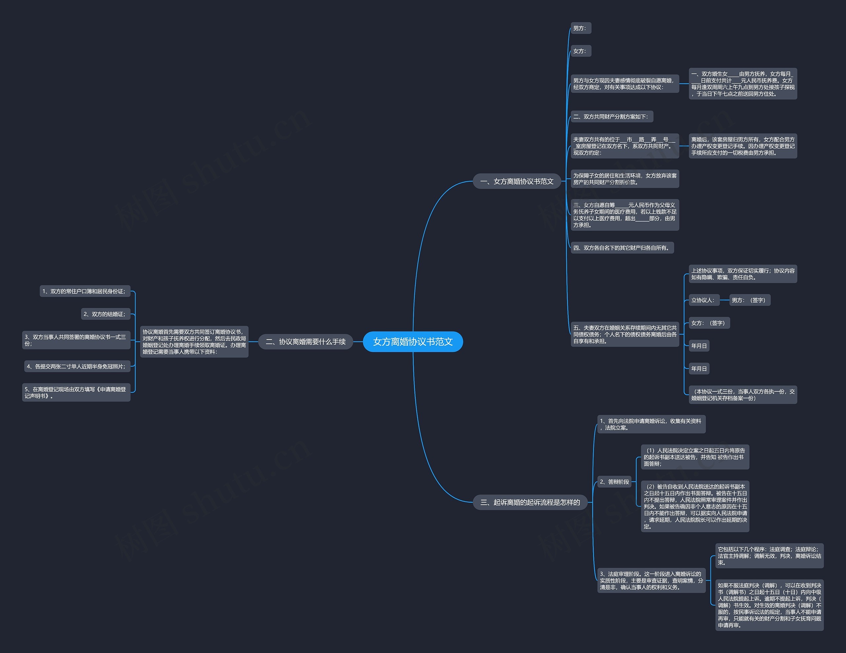Select the node 男方：at the top
Screen dimensions: 846x653
click(581, 28)
